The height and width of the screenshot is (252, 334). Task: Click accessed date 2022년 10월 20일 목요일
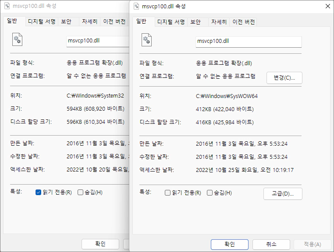[98, 170]
